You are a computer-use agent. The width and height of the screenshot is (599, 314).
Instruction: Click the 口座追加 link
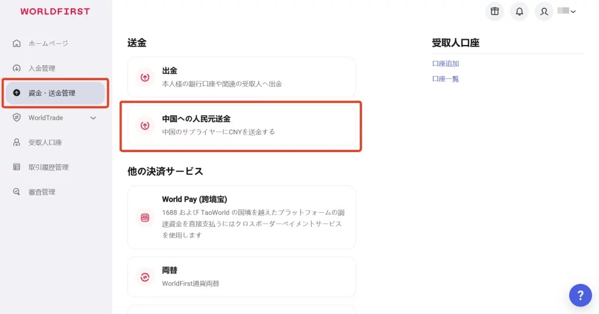(x=445, y=64)
